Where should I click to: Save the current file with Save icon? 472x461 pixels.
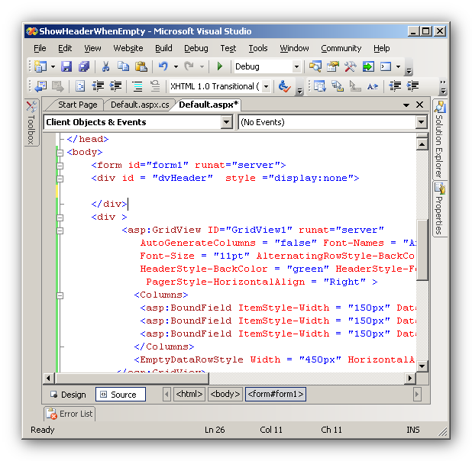66,66
